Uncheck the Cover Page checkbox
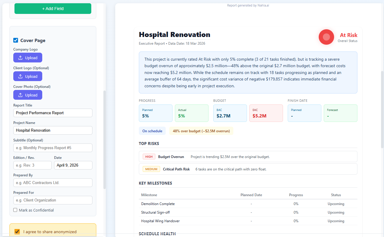Screen dimensions: 384x237 tap(16, 40)
